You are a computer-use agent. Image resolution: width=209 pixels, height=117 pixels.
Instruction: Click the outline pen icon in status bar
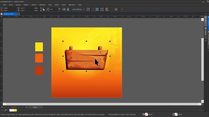coord(173,114)
